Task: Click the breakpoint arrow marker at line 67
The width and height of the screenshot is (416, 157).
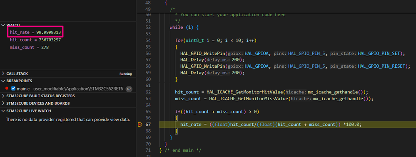Action: click(x=140, y=125)
